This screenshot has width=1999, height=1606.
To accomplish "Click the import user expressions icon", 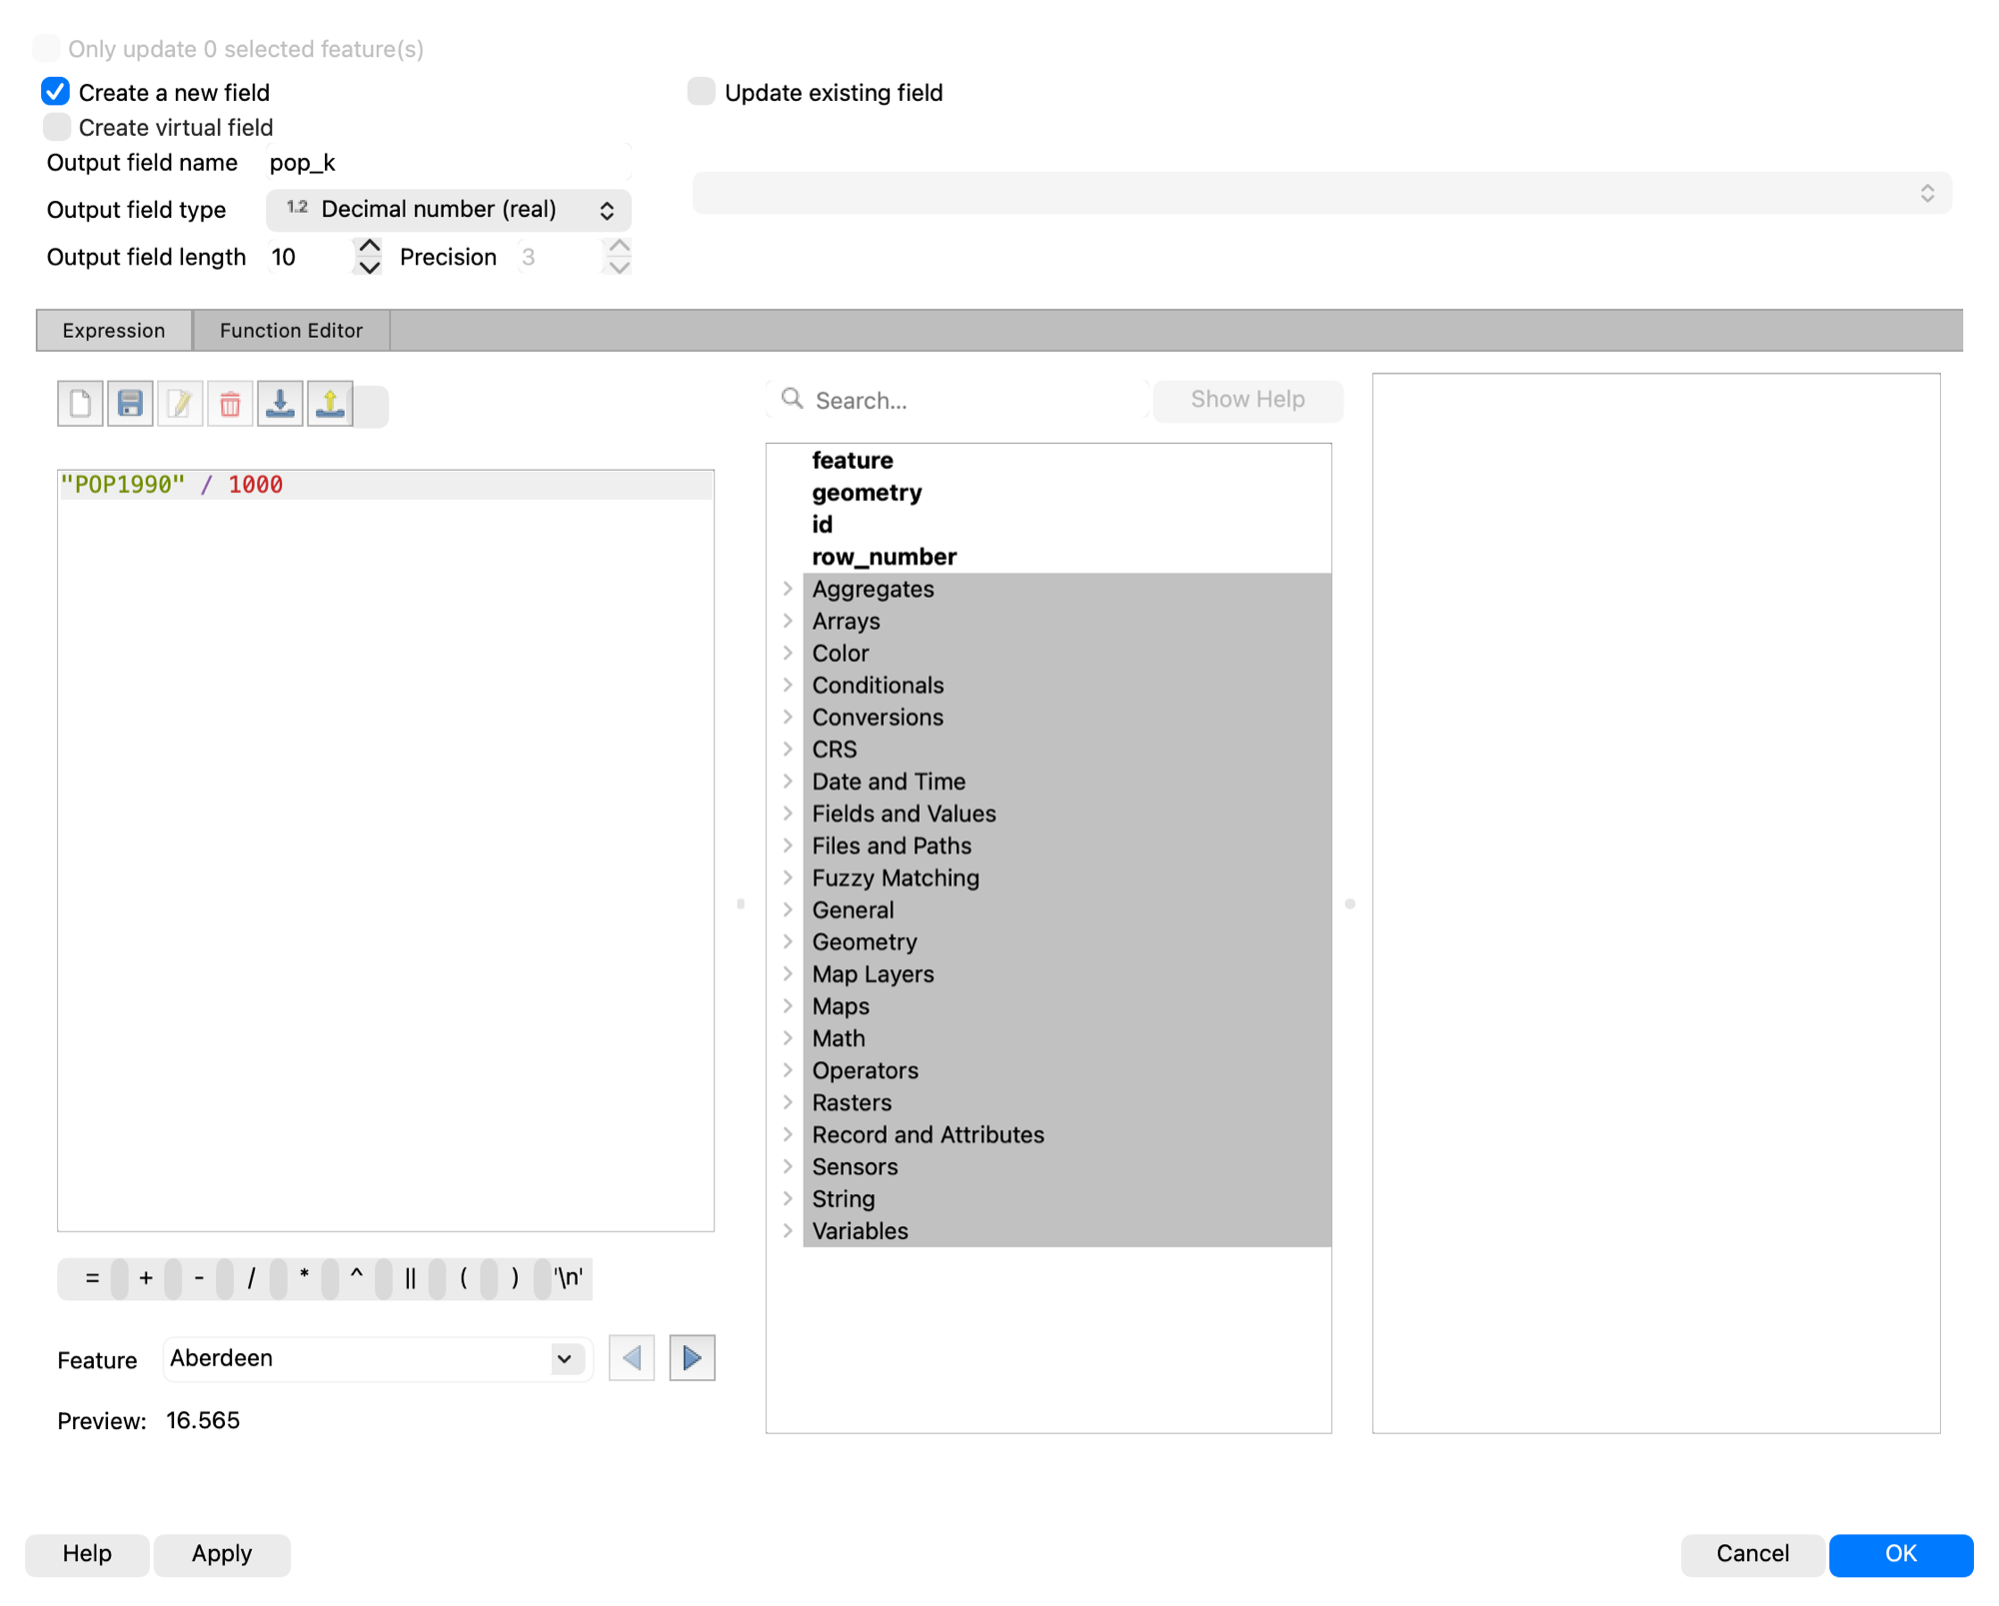I will [x=280, y=404].
